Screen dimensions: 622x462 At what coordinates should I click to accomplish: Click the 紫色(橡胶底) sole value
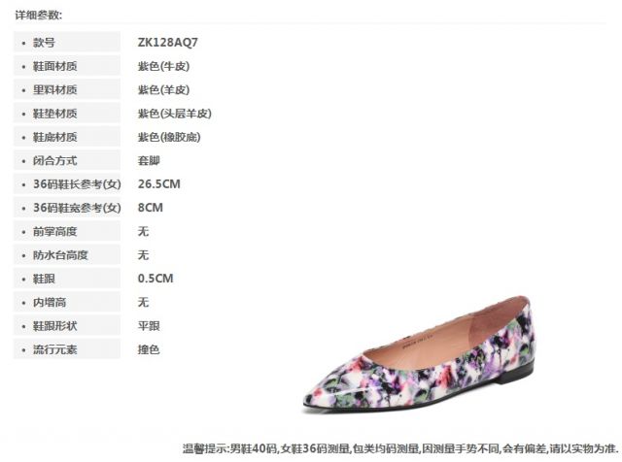pyautogui.click(x=169, y=137)
